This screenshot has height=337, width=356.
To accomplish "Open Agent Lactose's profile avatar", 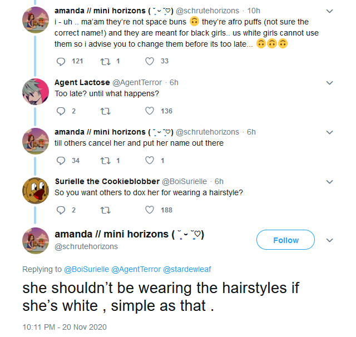I will click(x=34, y=90).
